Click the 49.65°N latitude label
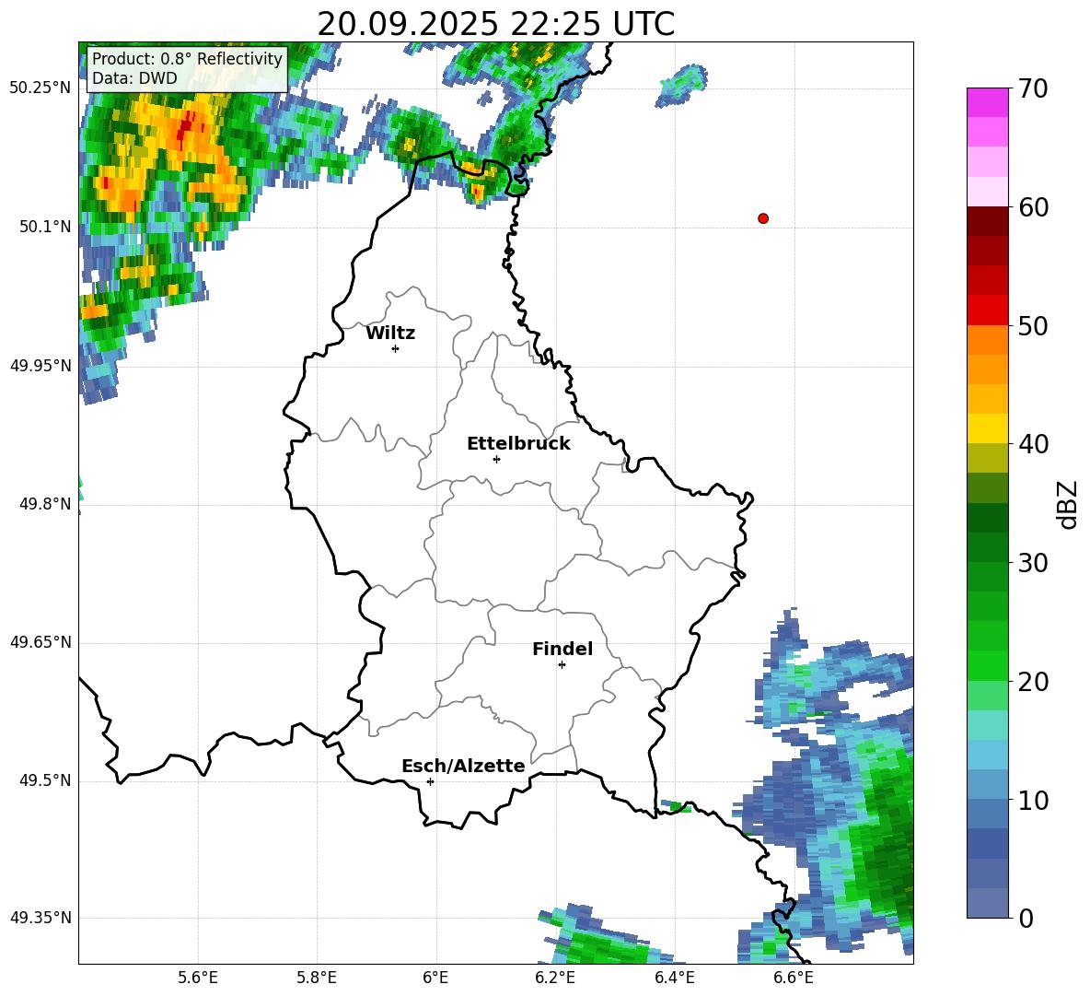The width and height of the screenshot is (1090, 996). [x=41, y=642]
